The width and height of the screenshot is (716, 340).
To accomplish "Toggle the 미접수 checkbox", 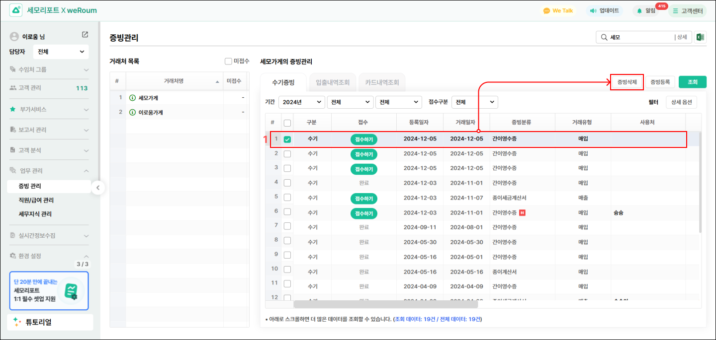I will 228,62.
